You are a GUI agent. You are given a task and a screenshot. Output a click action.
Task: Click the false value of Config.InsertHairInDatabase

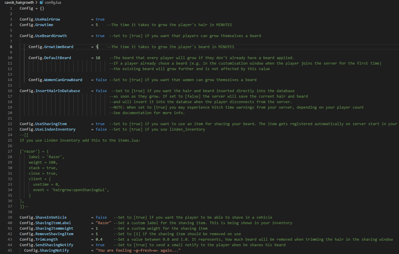101,91
